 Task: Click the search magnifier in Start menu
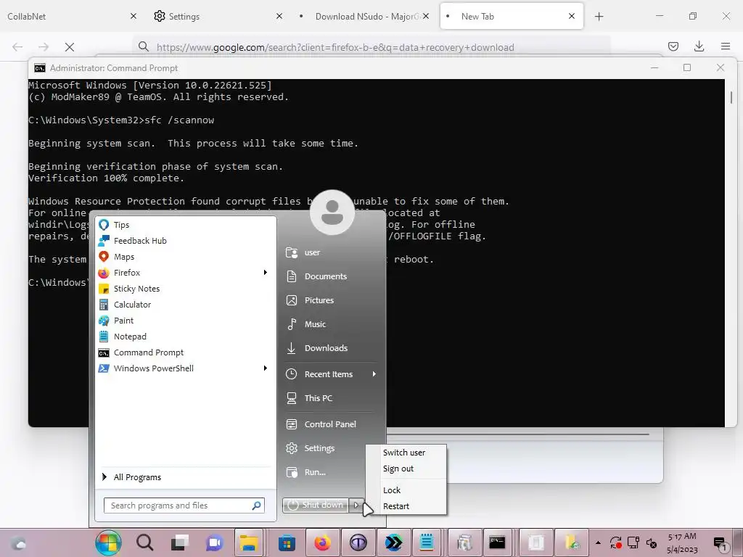click(x=256, y=506)
